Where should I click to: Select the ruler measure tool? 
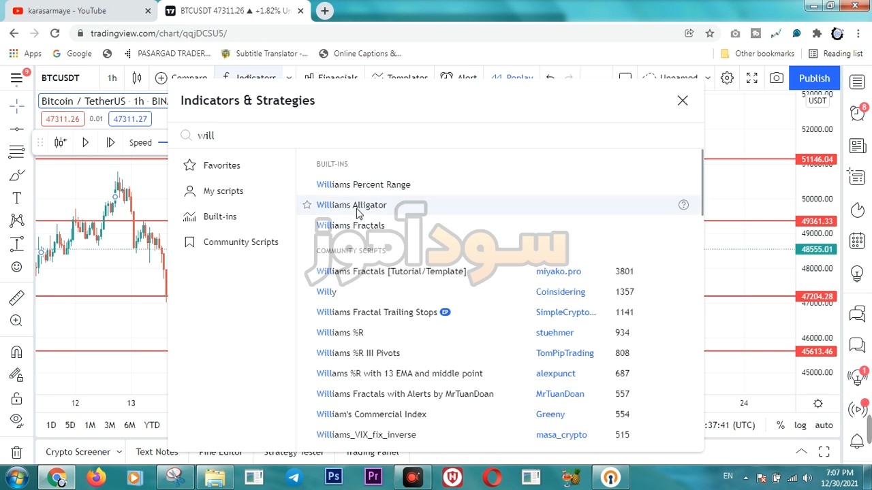tap(17, 298)
